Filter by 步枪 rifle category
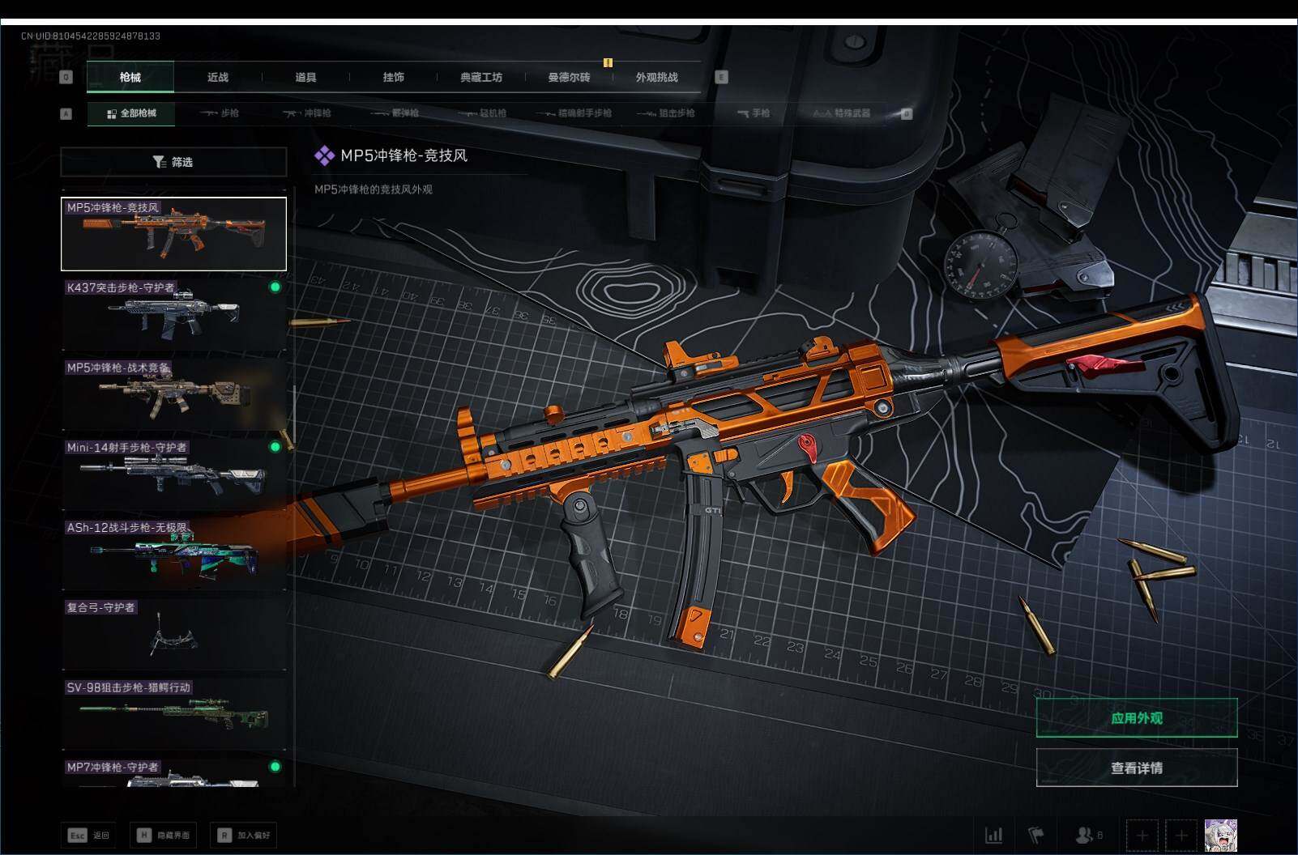1298x855 pixels. pos(220,113)
